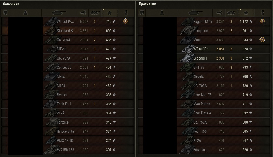This screenshot has width=273, height=157.
Task: Sort enemies by experience star header
Action: coord(246,13)
